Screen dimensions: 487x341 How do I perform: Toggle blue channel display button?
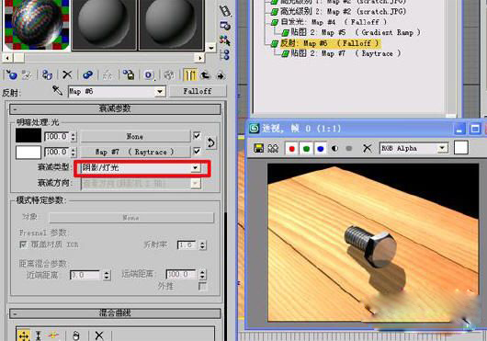coord(320,149)
